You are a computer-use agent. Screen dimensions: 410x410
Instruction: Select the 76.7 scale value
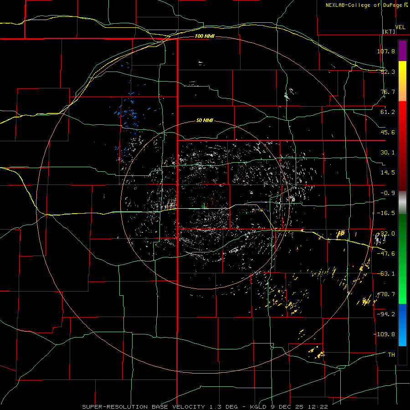388,92
